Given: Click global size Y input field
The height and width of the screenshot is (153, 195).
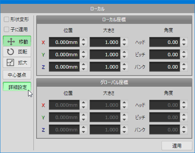Looking at the screenshot, I should 105,117.
